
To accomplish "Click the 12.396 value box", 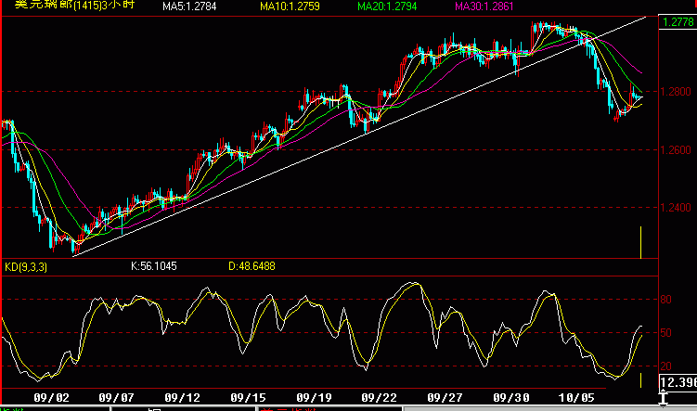I will pyautogui.click(x=678, y=382).
